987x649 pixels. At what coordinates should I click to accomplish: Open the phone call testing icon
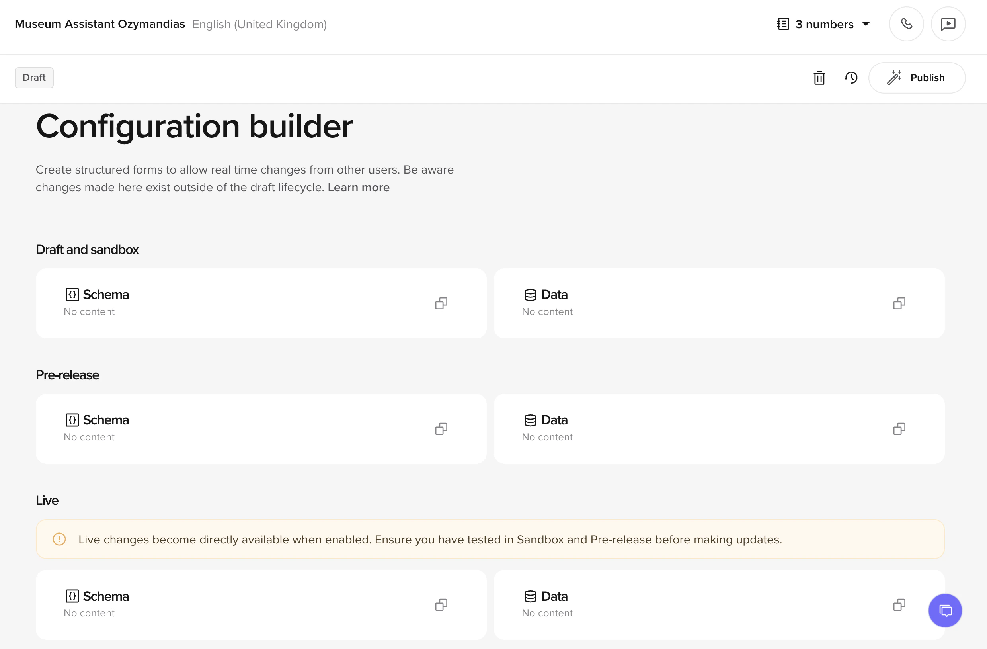pyautogui.click(x=906, y=23)
